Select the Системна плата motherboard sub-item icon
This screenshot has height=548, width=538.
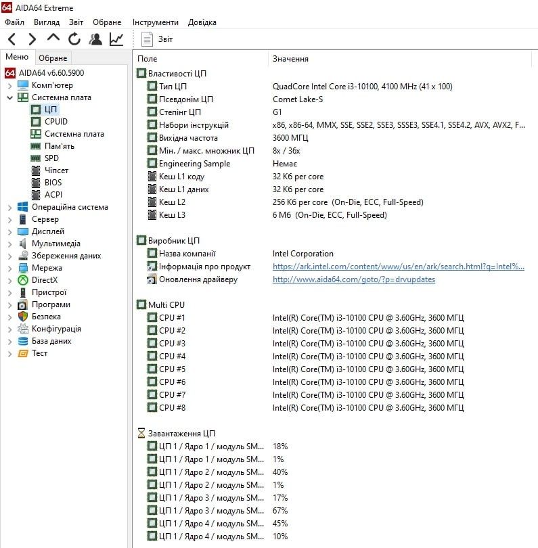pos(36,134)
